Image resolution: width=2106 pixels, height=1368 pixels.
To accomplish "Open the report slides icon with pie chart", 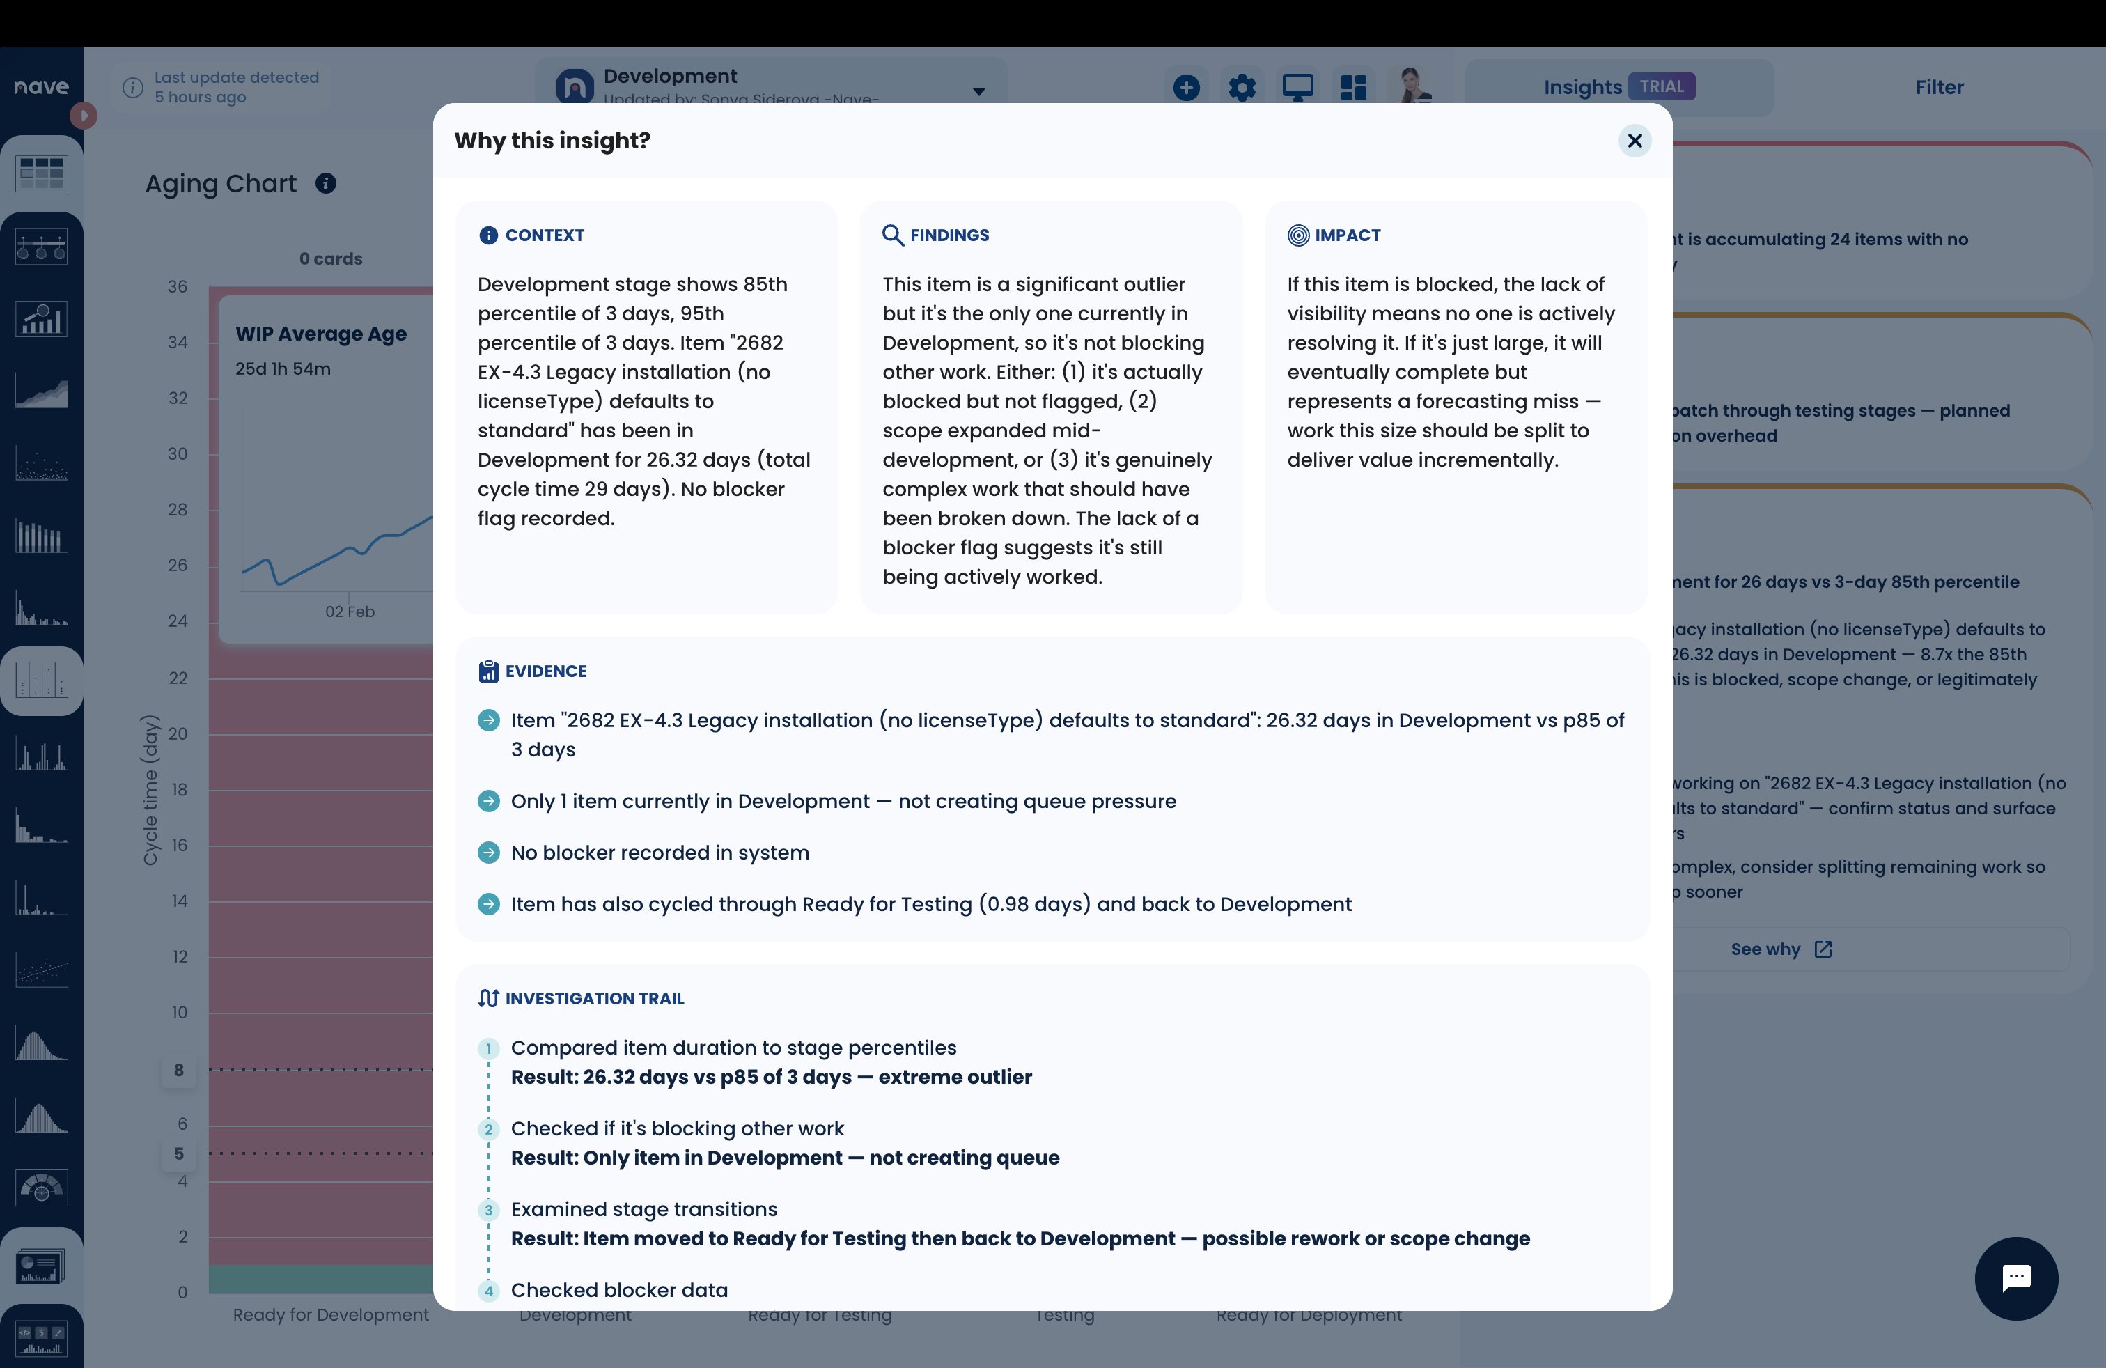I will [x=42, y=1266].
